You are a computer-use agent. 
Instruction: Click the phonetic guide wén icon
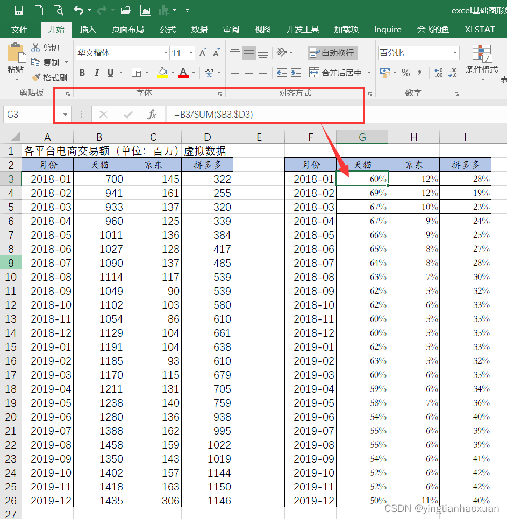[209, 73]
